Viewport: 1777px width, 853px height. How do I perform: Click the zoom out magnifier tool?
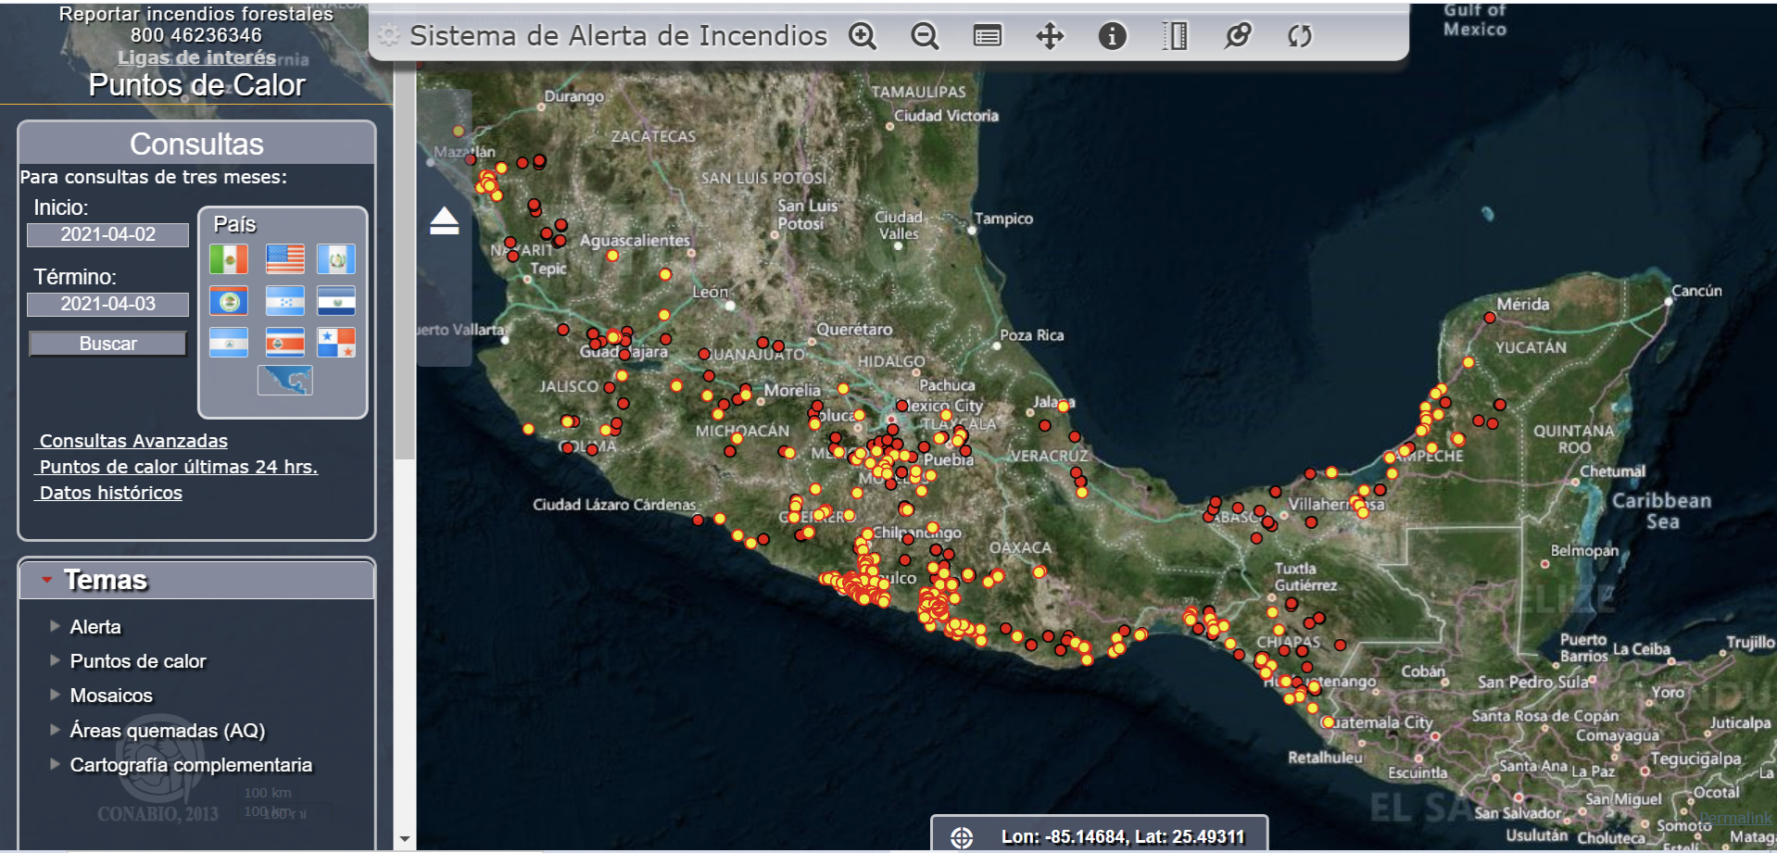tap(924, 36)
